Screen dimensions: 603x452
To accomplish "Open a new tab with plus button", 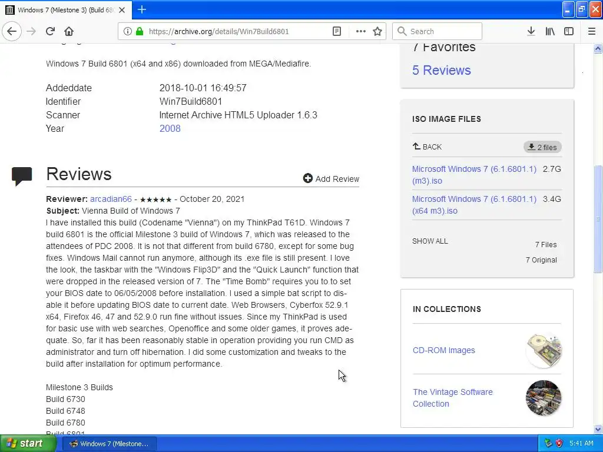I will click(142, 9).
